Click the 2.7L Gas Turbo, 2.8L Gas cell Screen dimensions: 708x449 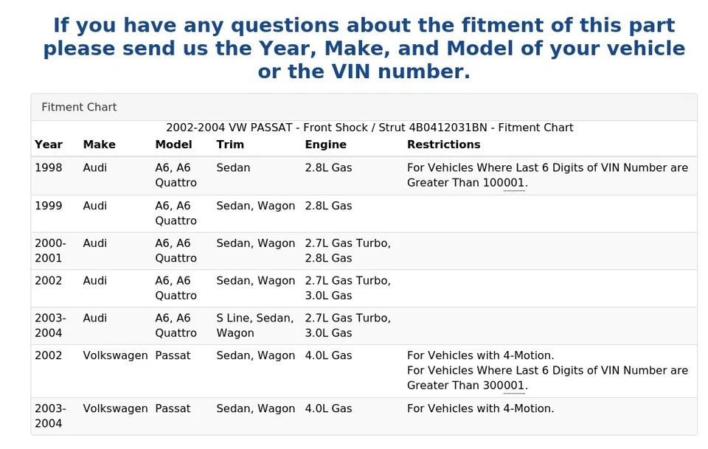tap(347, 251)
